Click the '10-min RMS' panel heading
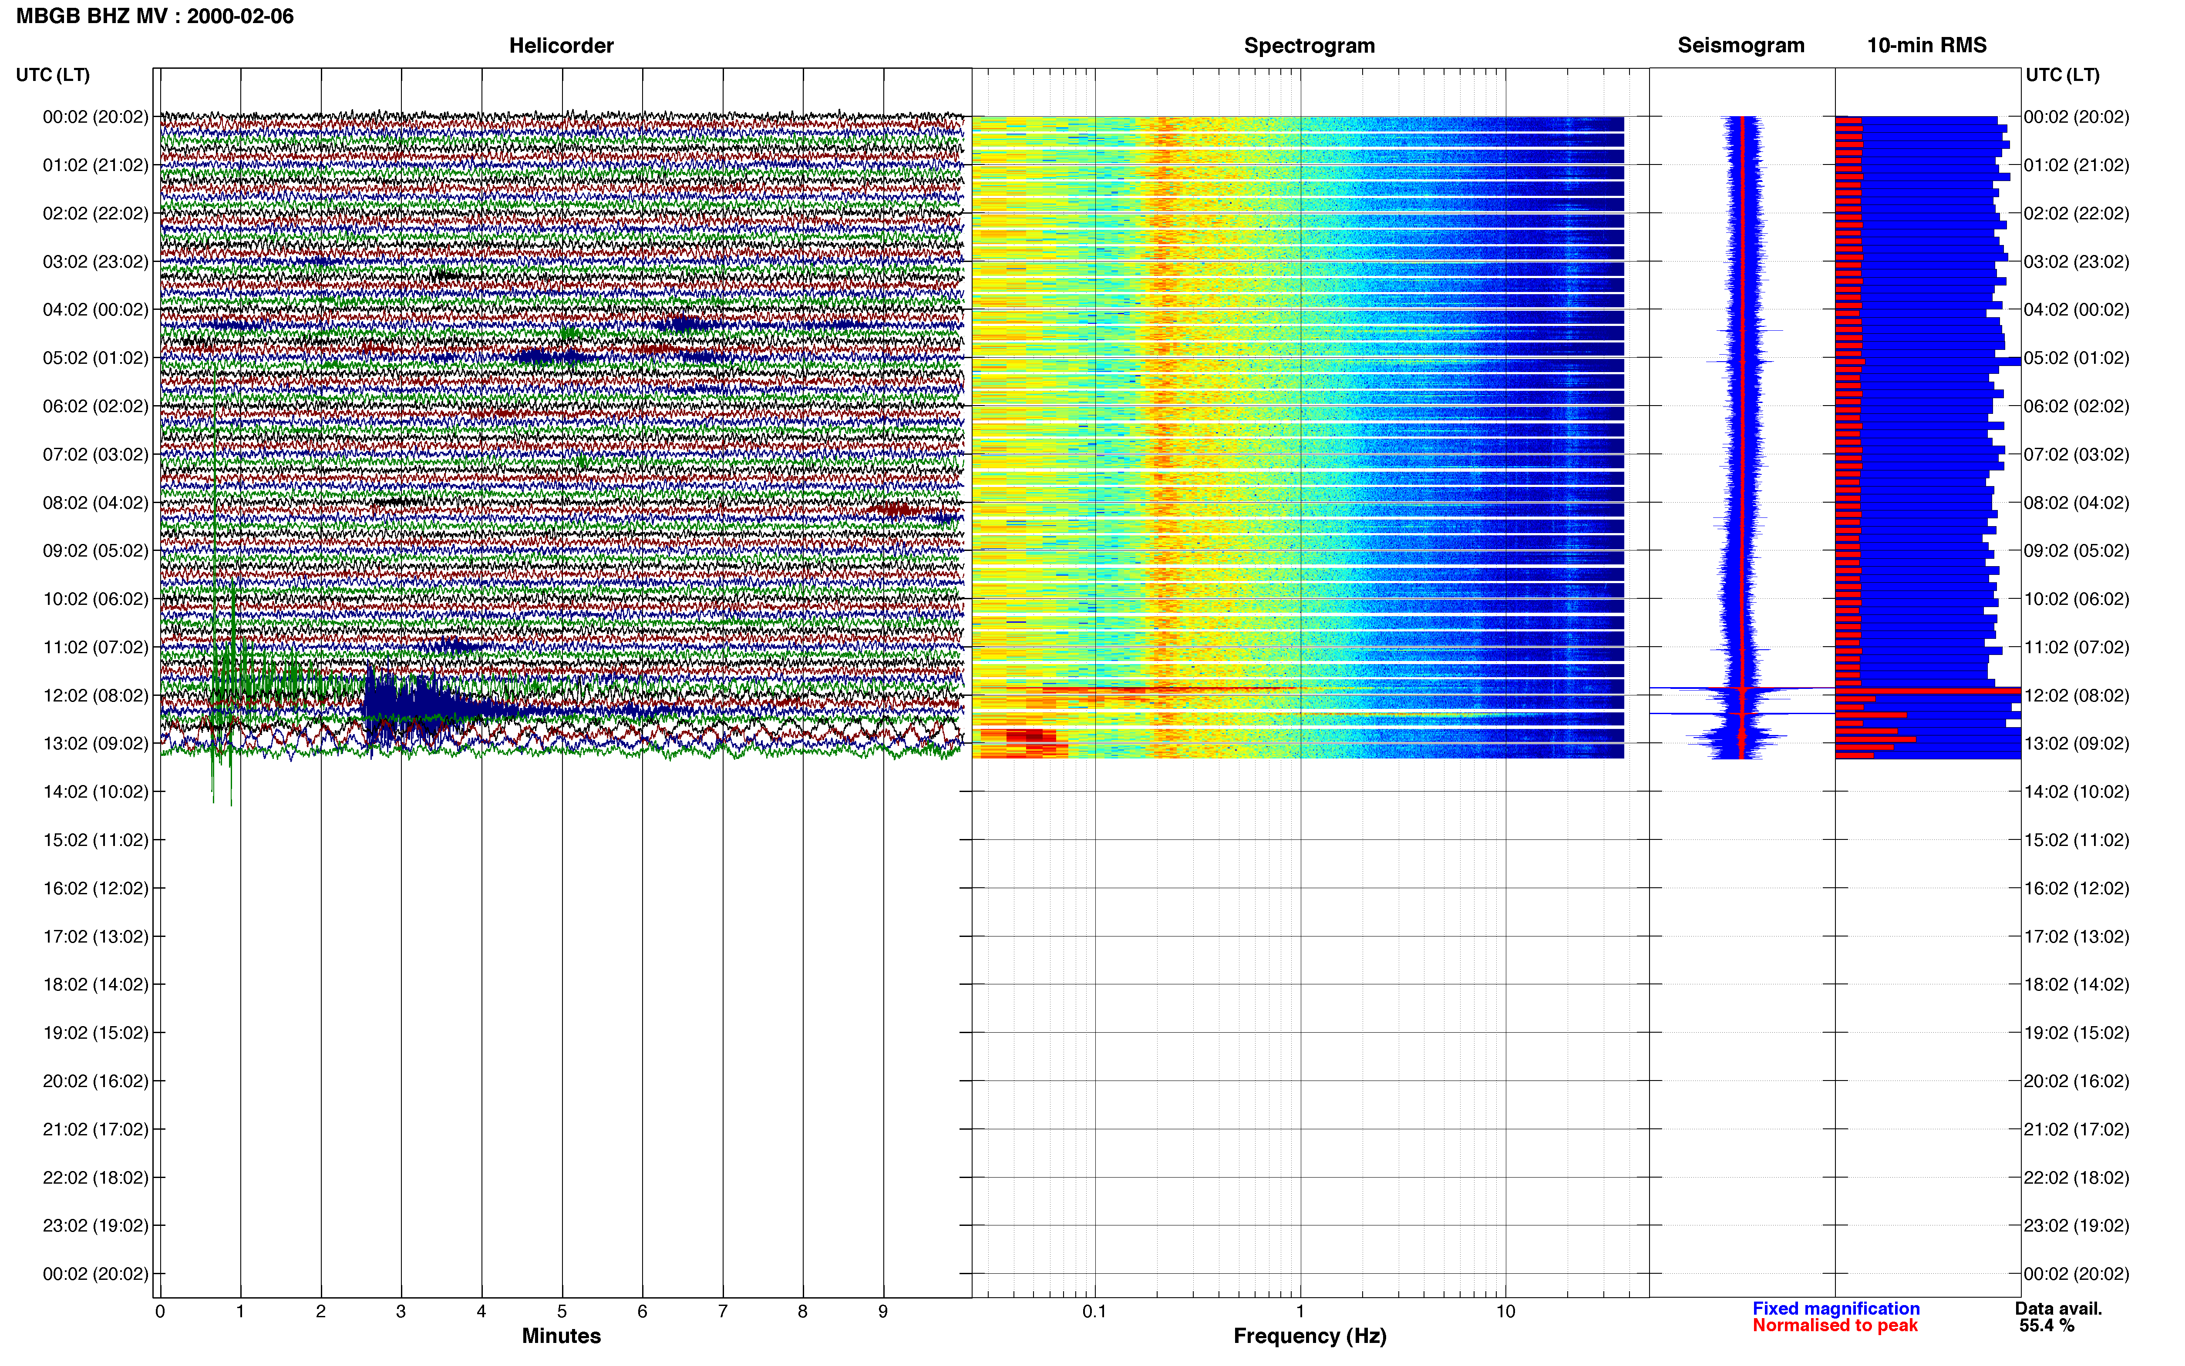Image resolution: width=2185 pixels, height=1366 pixels. [x=1926, y=45]
